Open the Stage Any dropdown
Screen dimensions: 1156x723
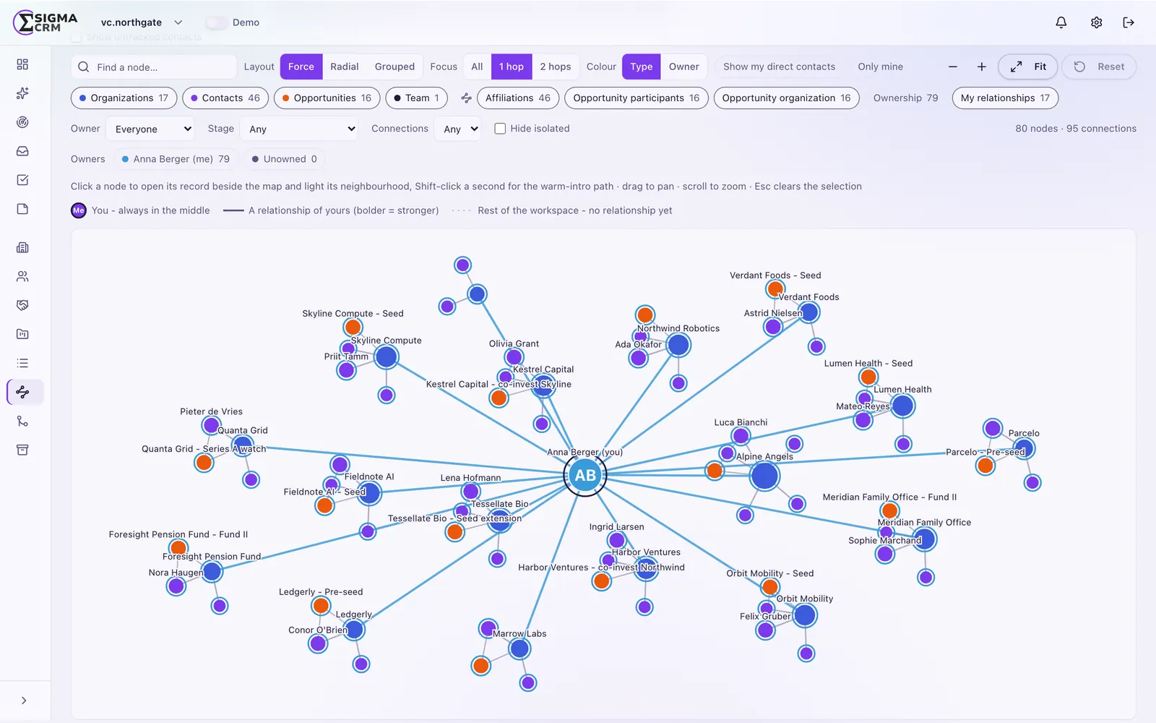pyautogui.click(x=299, y=129)
